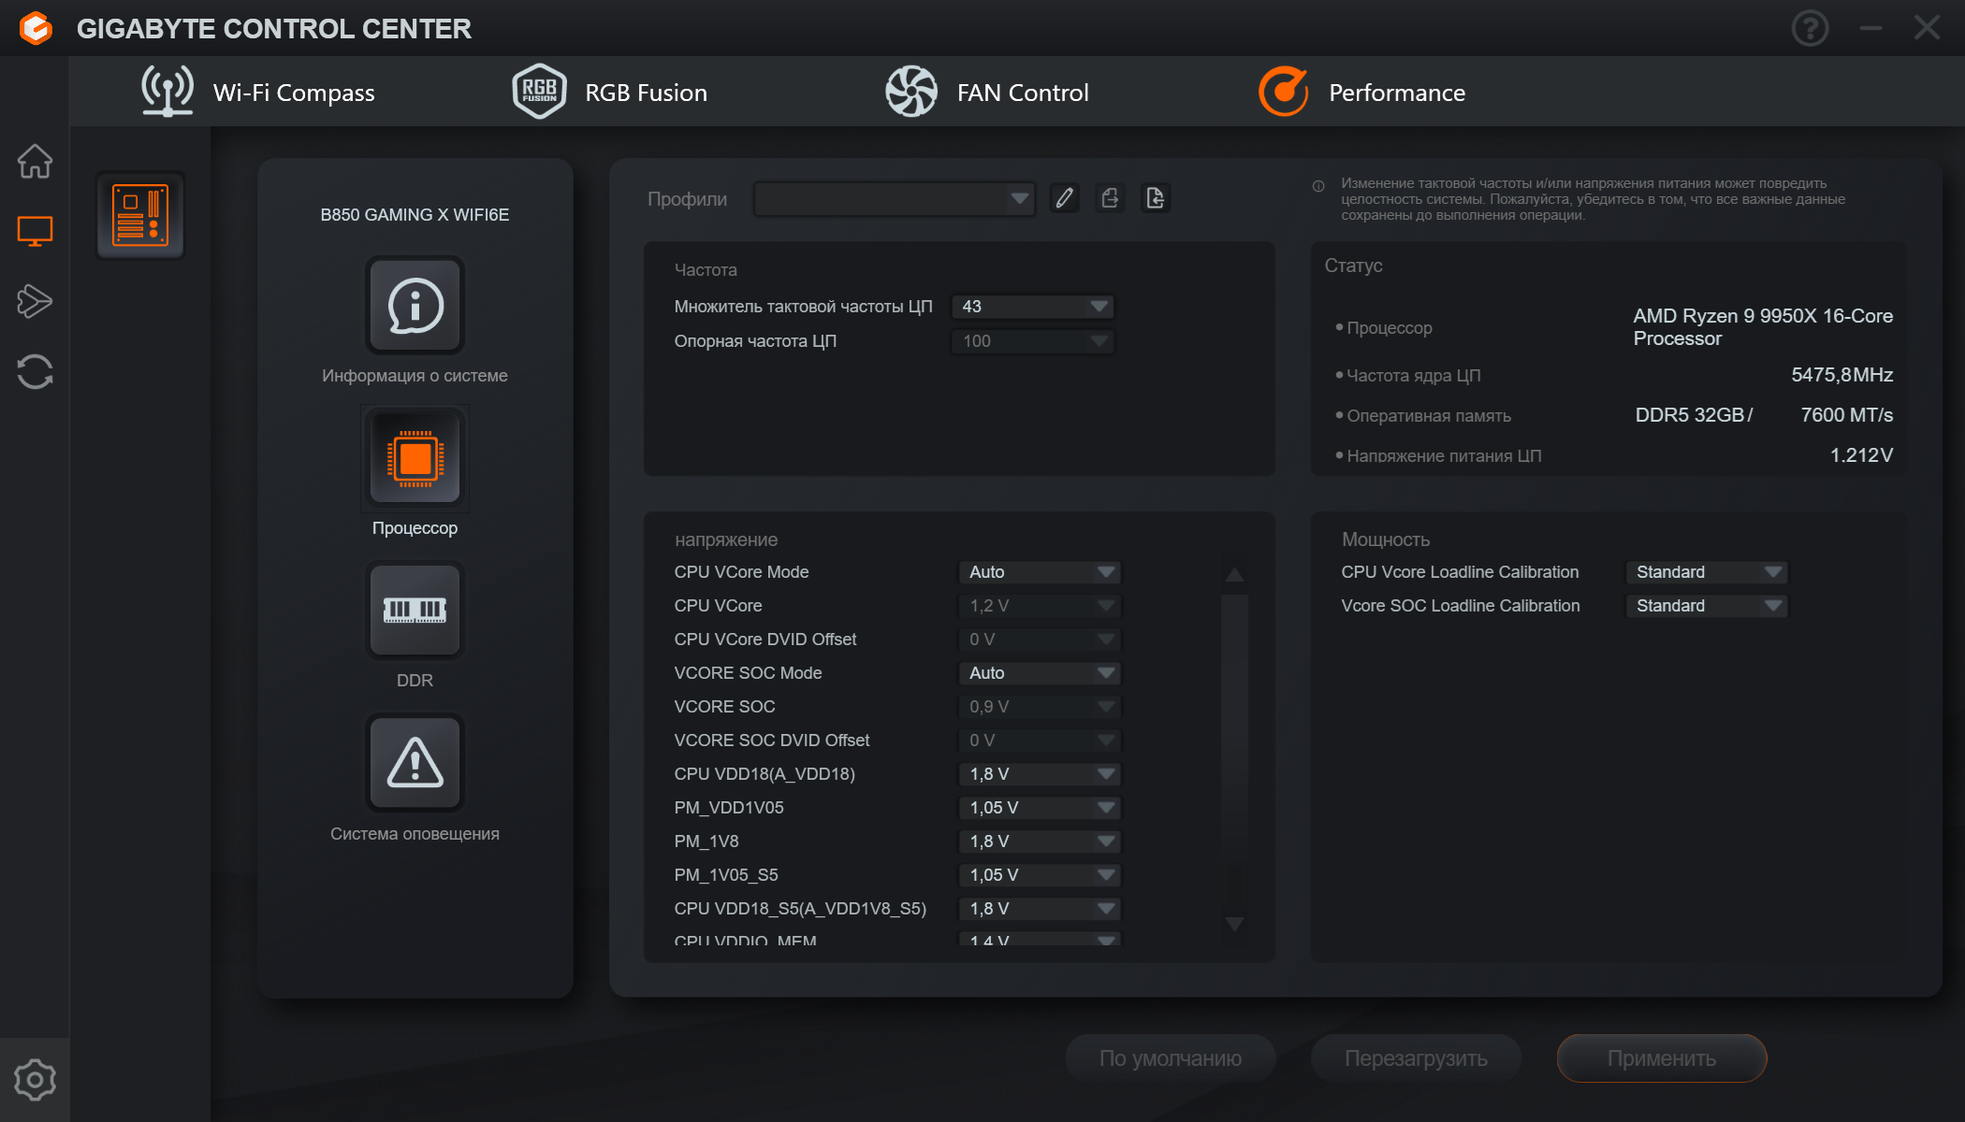The width and height of the screenshot is (1965, 1122).
Task: Open the help question mark icon
Action: (1810, 28)
